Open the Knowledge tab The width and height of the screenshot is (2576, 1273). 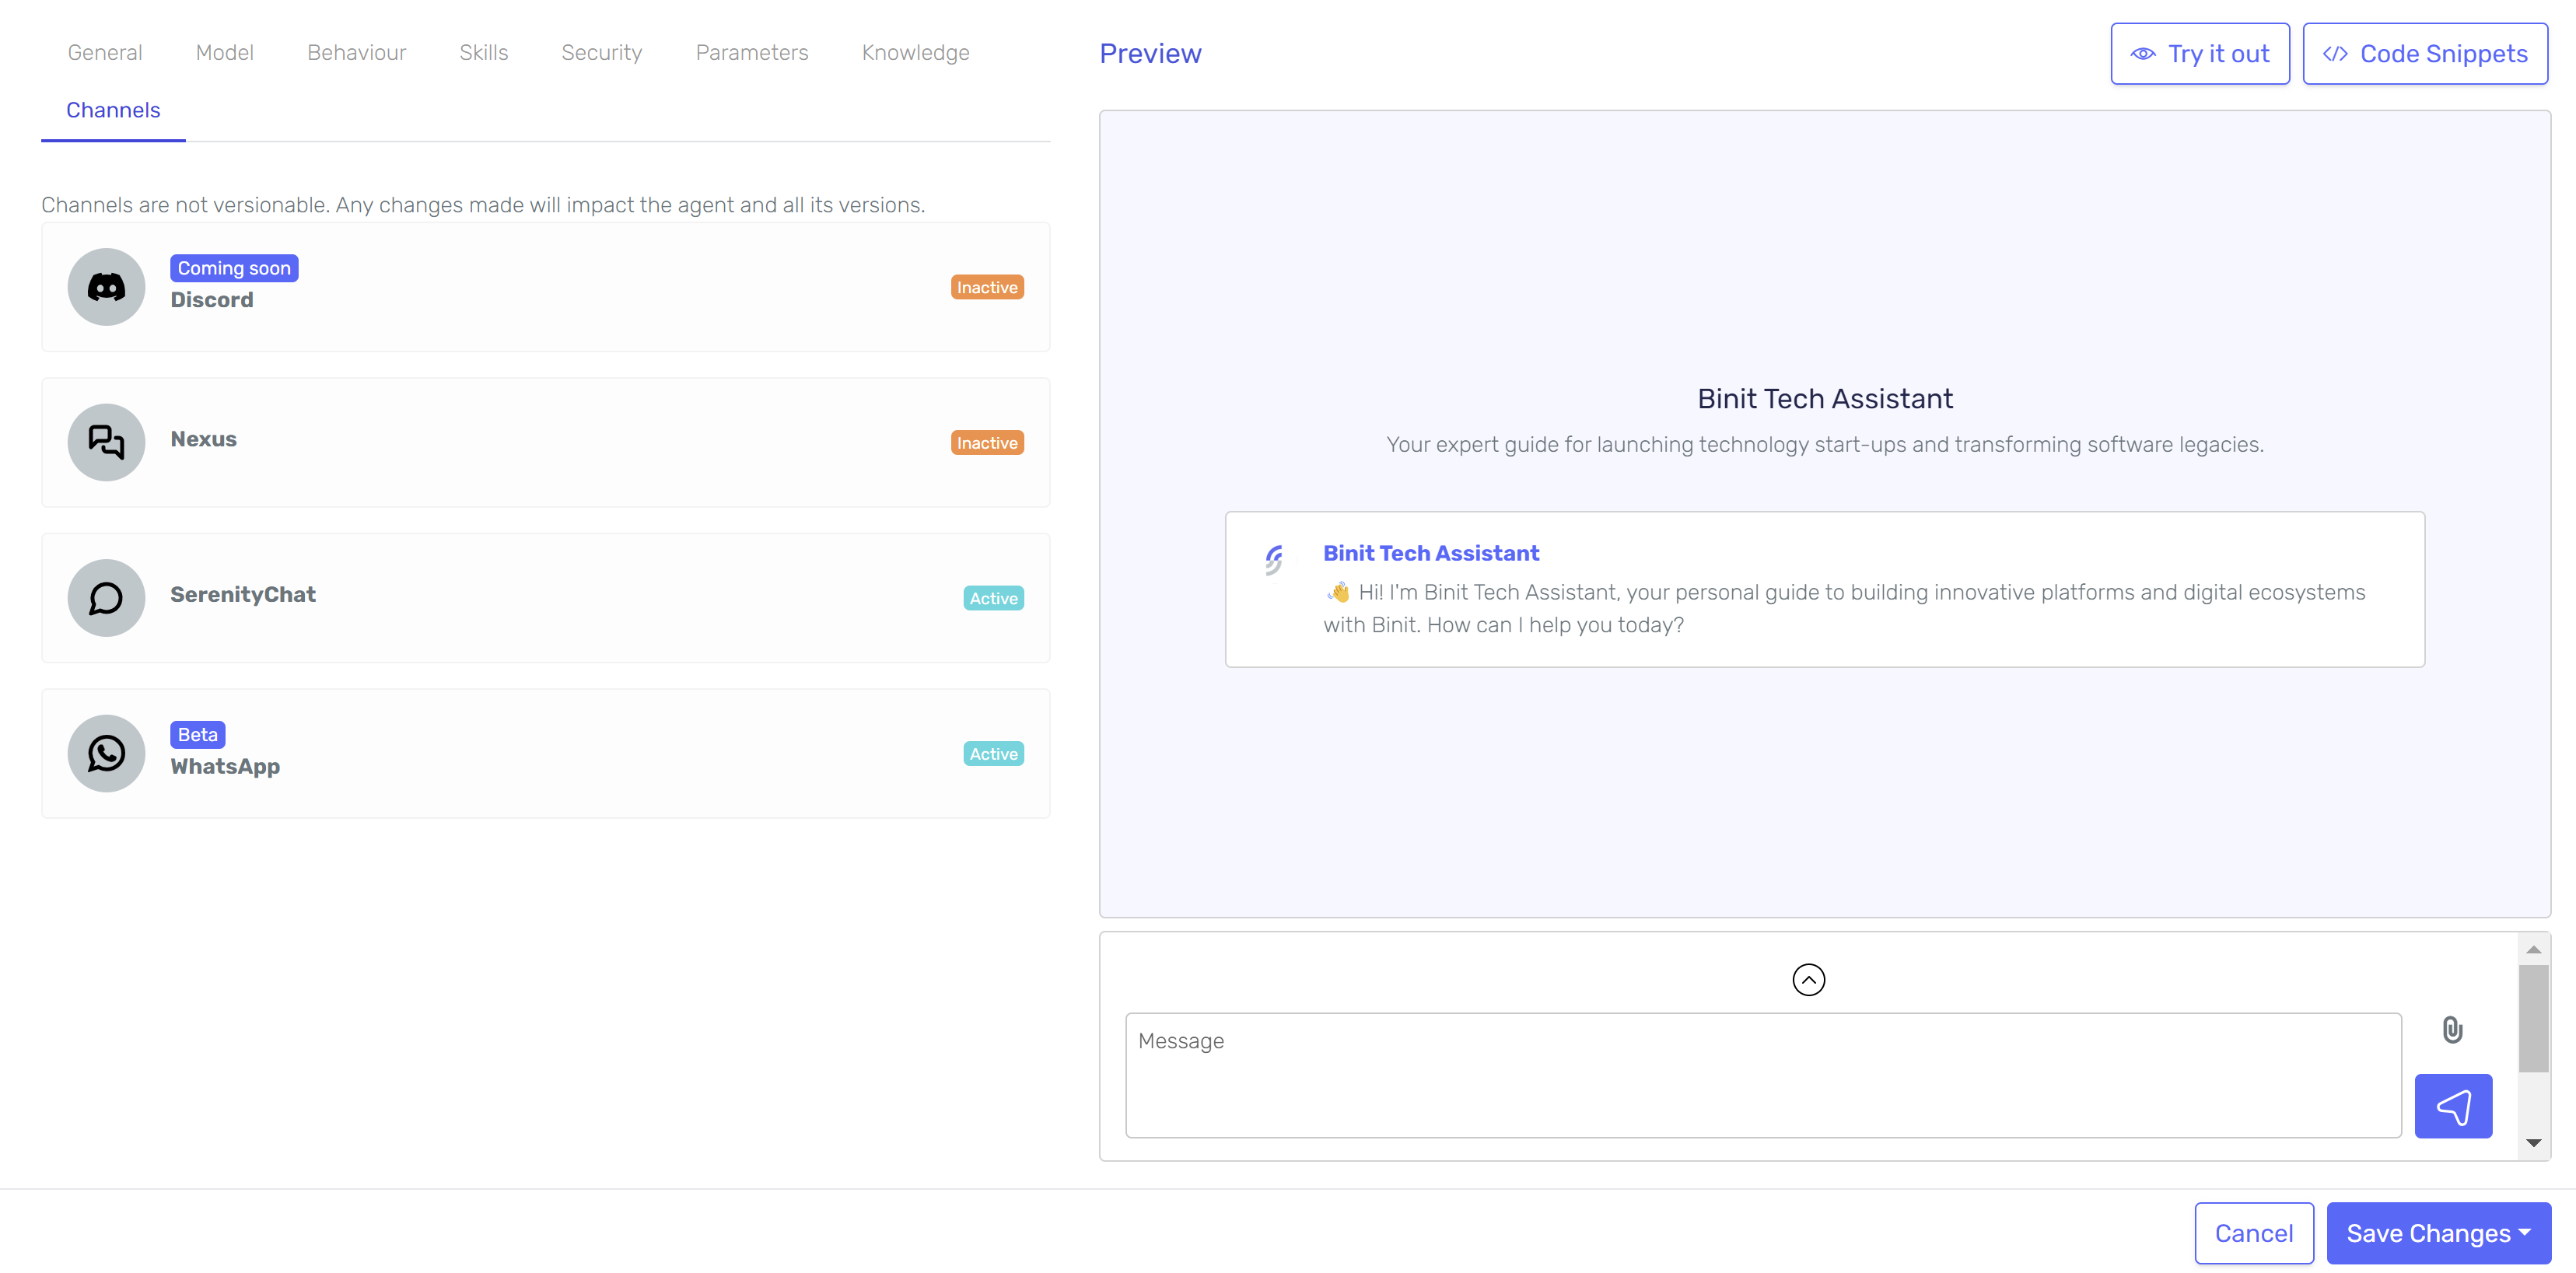(x=915, y=52)
